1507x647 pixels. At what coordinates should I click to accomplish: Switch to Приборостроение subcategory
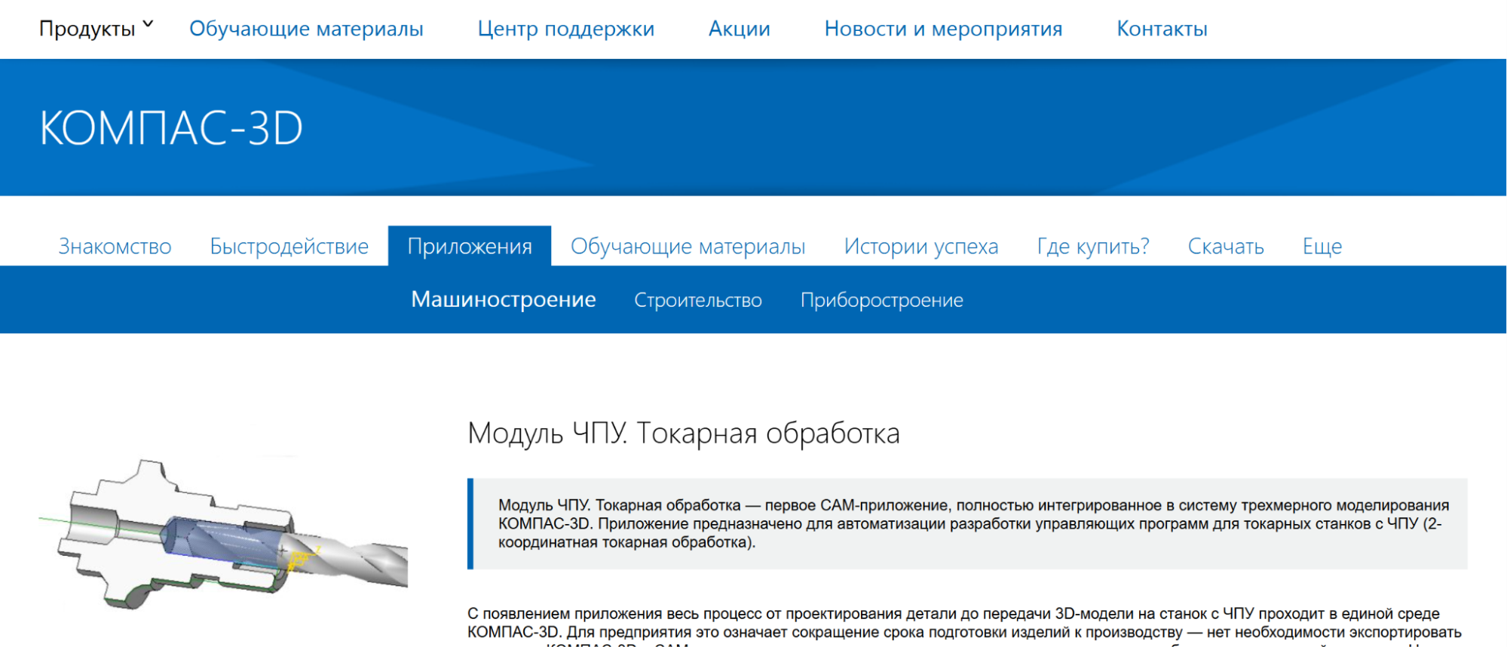[881, 300]
